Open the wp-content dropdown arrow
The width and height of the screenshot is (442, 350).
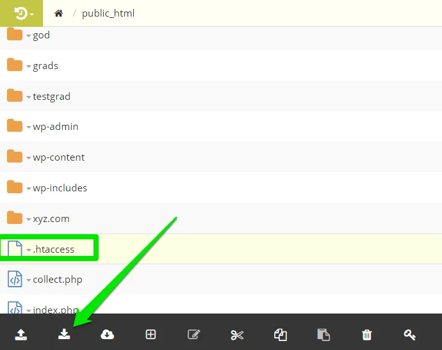(x=28, y=158)
